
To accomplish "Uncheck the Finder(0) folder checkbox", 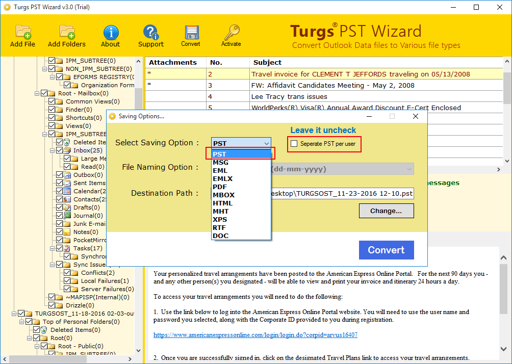I will click(x=52, y=110).
